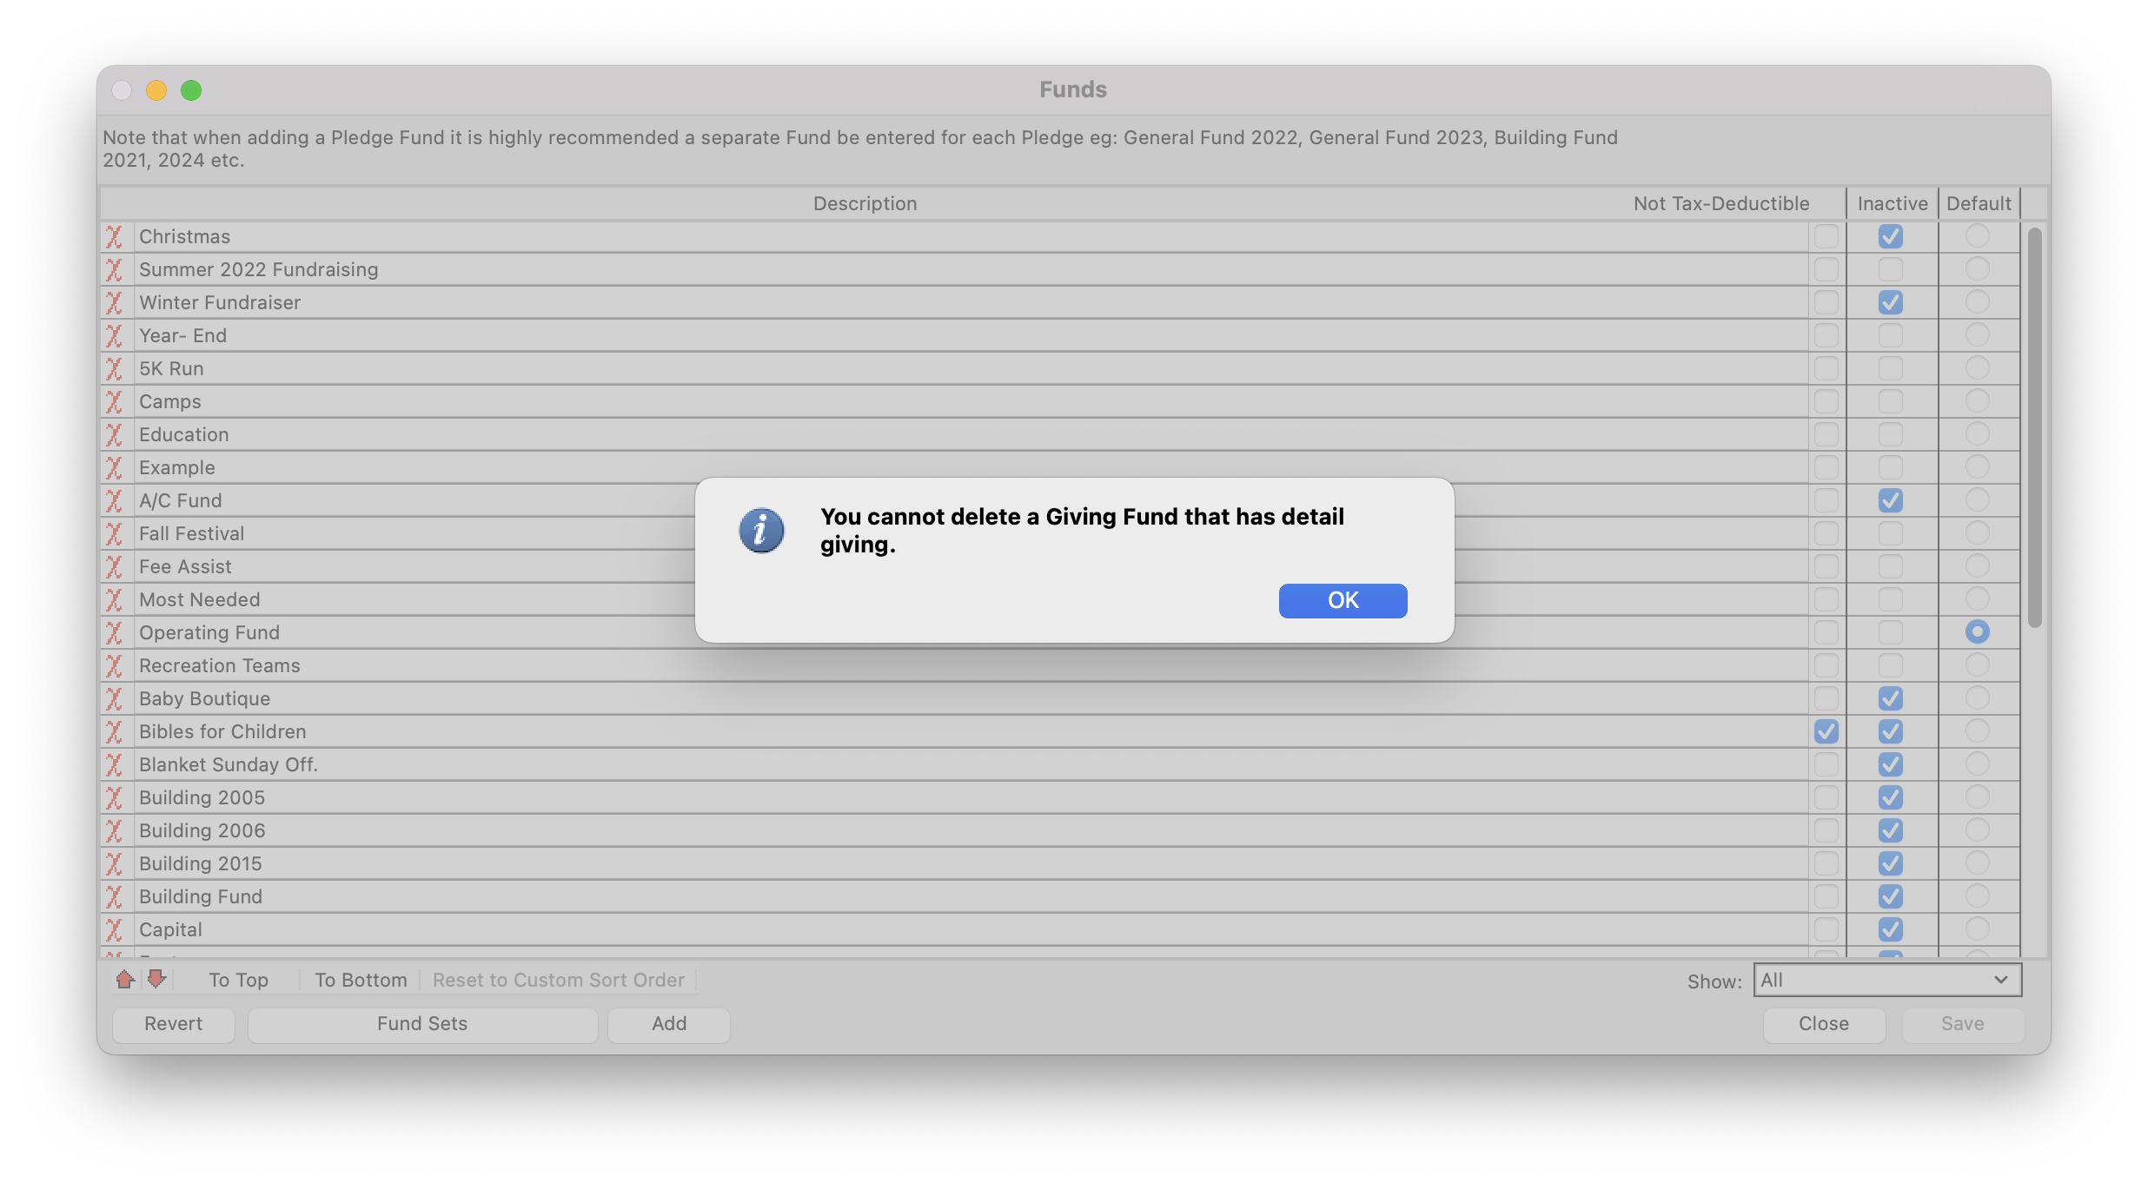This screenshot has width=2148, height=1183.
Task: Uncheck Inactive for Christmas fund
Action: coord(1890,236)
